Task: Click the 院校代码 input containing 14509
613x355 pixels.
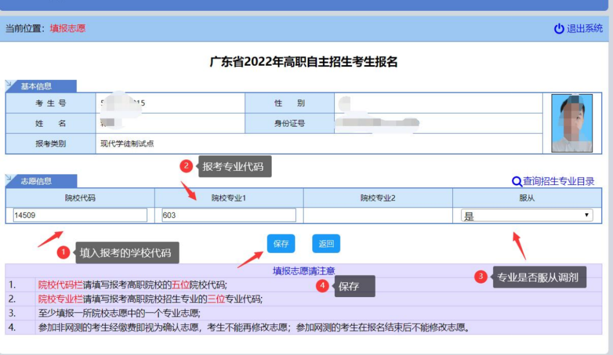Action: (80, 215)
